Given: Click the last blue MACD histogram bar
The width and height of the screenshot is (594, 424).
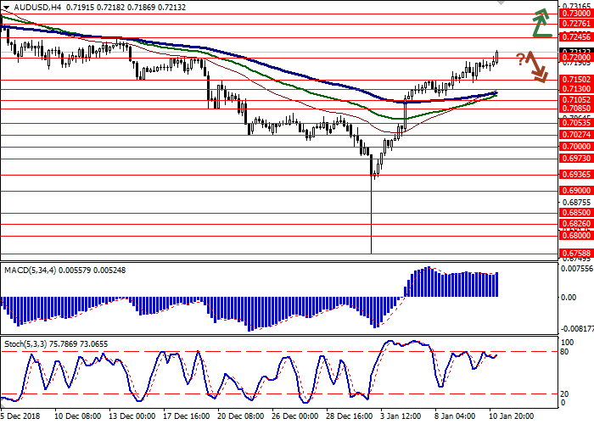Looking at the screenshot, I should (496, 284).
